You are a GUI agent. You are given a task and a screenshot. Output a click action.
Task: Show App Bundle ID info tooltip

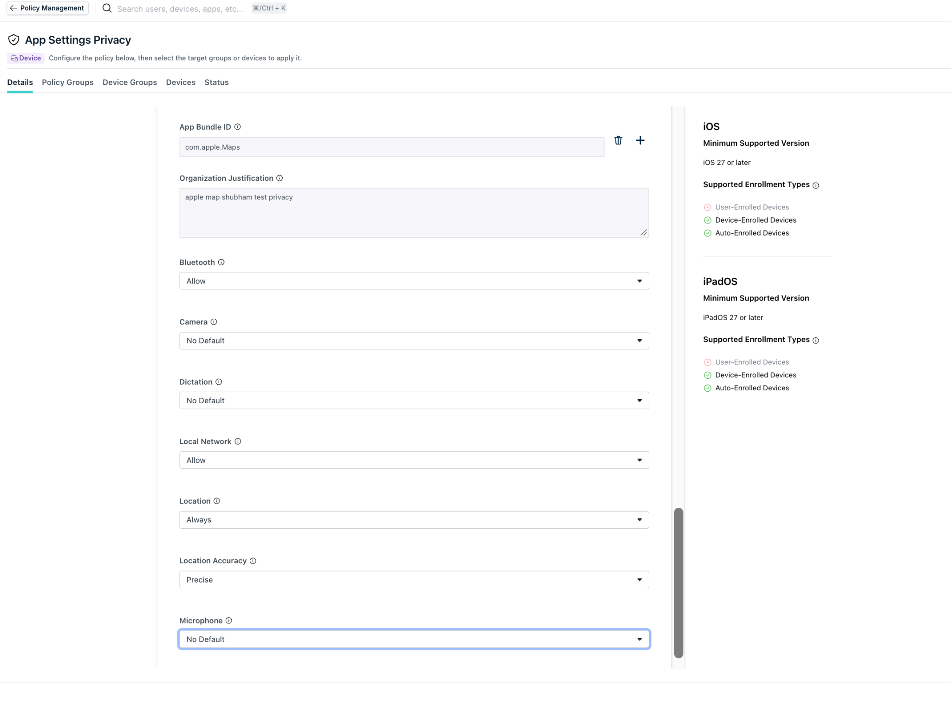click(237, 127)
